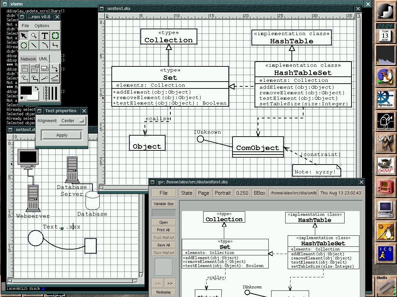Select the magnifying glass zoom tool
The height and width of the screenshot is (297, 397).
pos(34,35)
